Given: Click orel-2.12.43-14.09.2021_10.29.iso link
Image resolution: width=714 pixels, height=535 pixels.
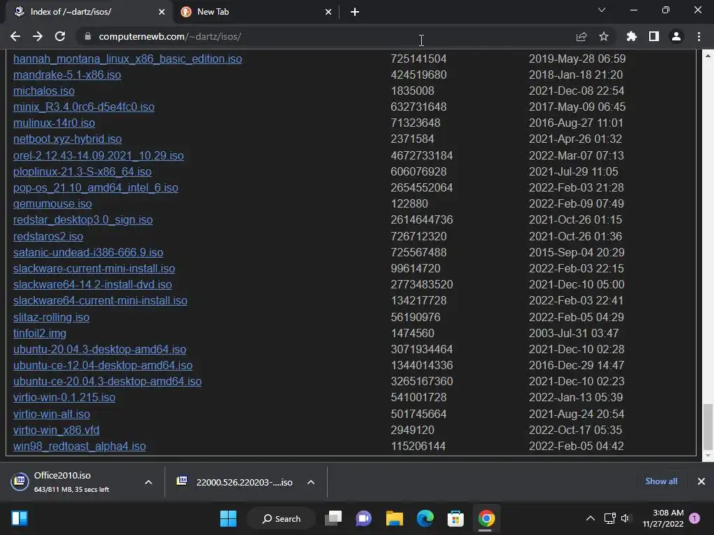Looking at the screenshot, I should click(x=98, y=155).
